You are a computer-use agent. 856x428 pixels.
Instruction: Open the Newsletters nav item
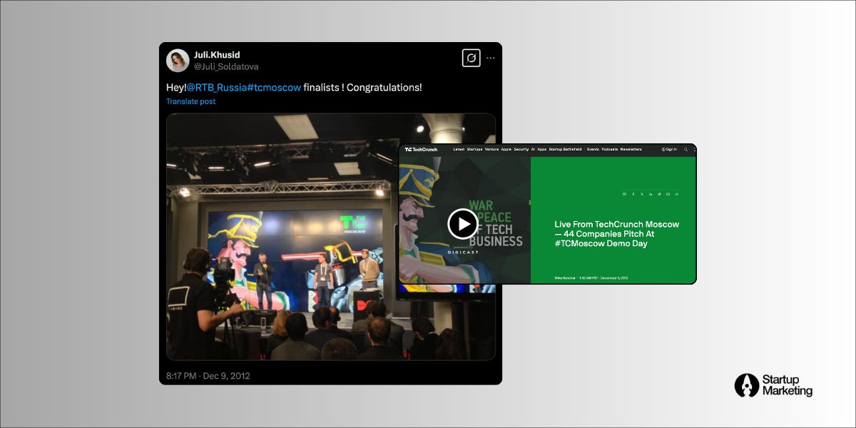631,149
